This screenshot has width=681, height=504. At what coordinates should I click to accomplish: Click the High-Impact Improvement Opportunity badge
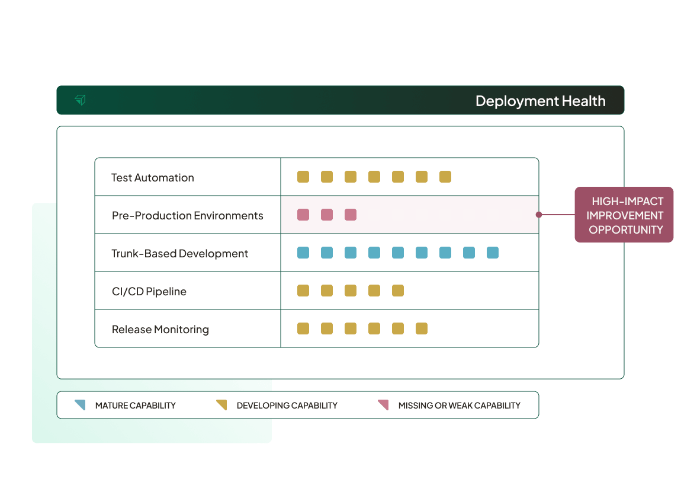(624, 215)
